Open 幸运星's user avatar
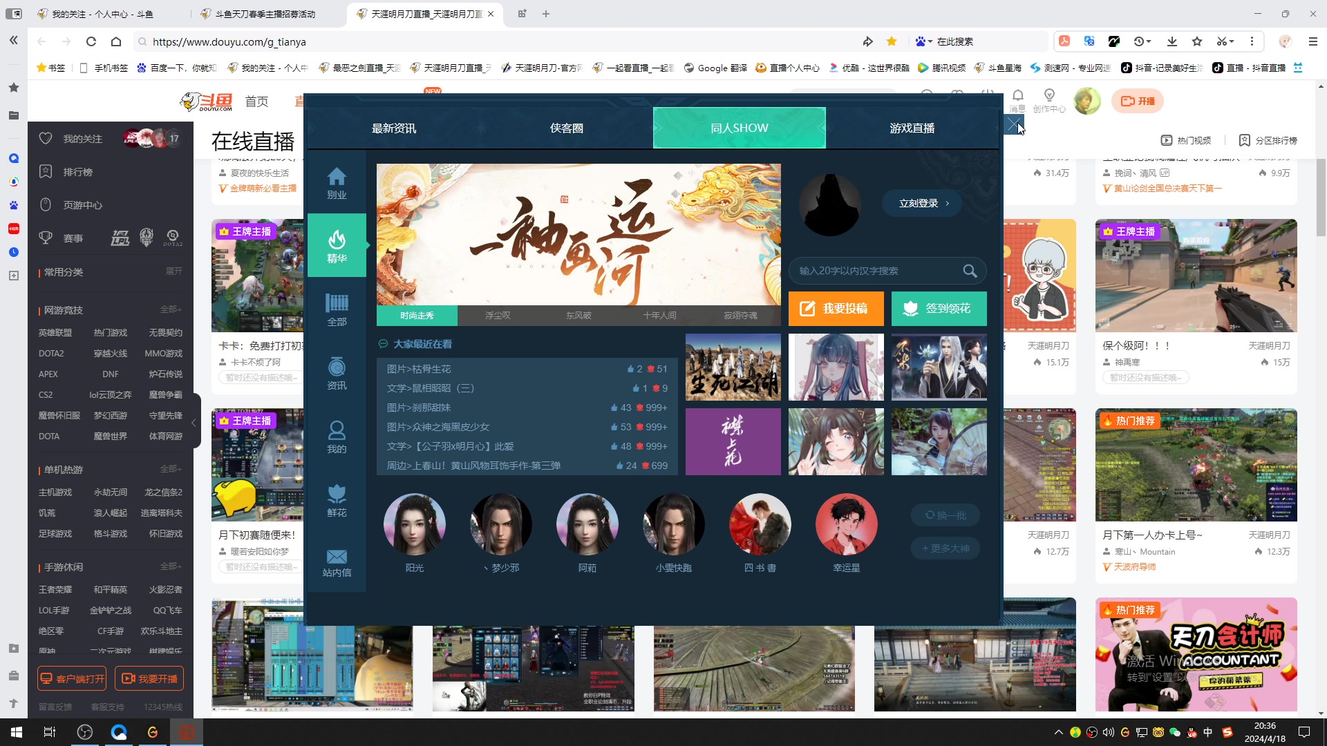This screenshot has height=746, width=1327. (x=847, y=524)
